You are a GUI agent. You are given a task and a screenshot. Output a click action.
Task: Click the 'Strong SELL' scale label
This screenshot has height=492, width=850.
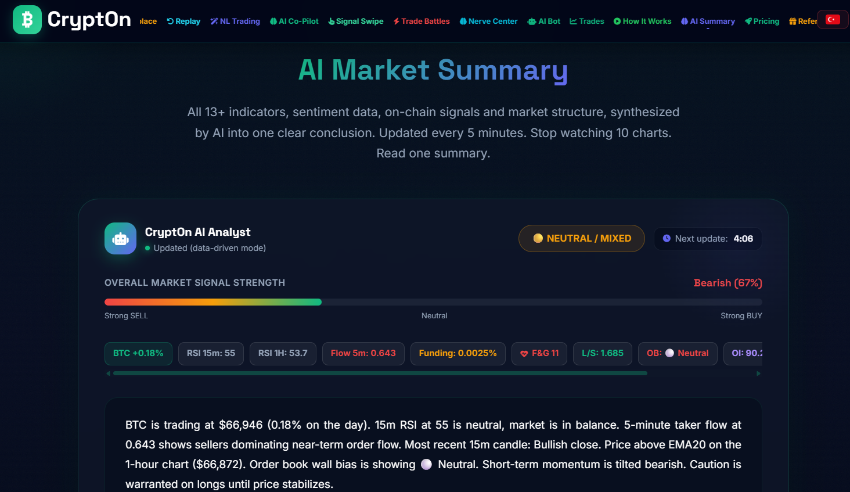[x=126, y=316]
